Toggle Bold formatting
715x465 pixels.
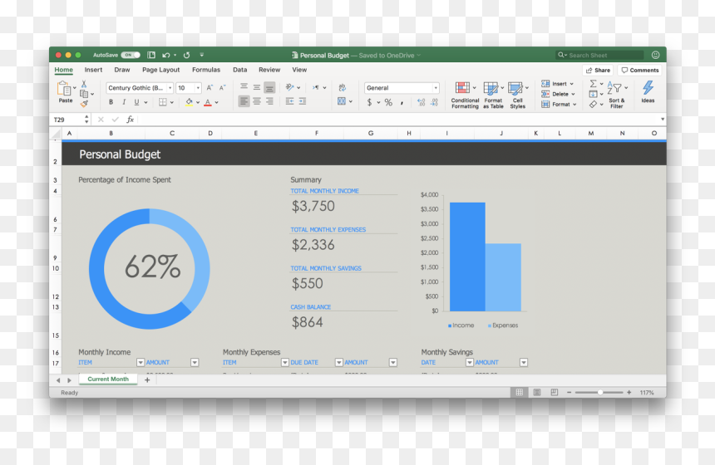click(111, 102)
